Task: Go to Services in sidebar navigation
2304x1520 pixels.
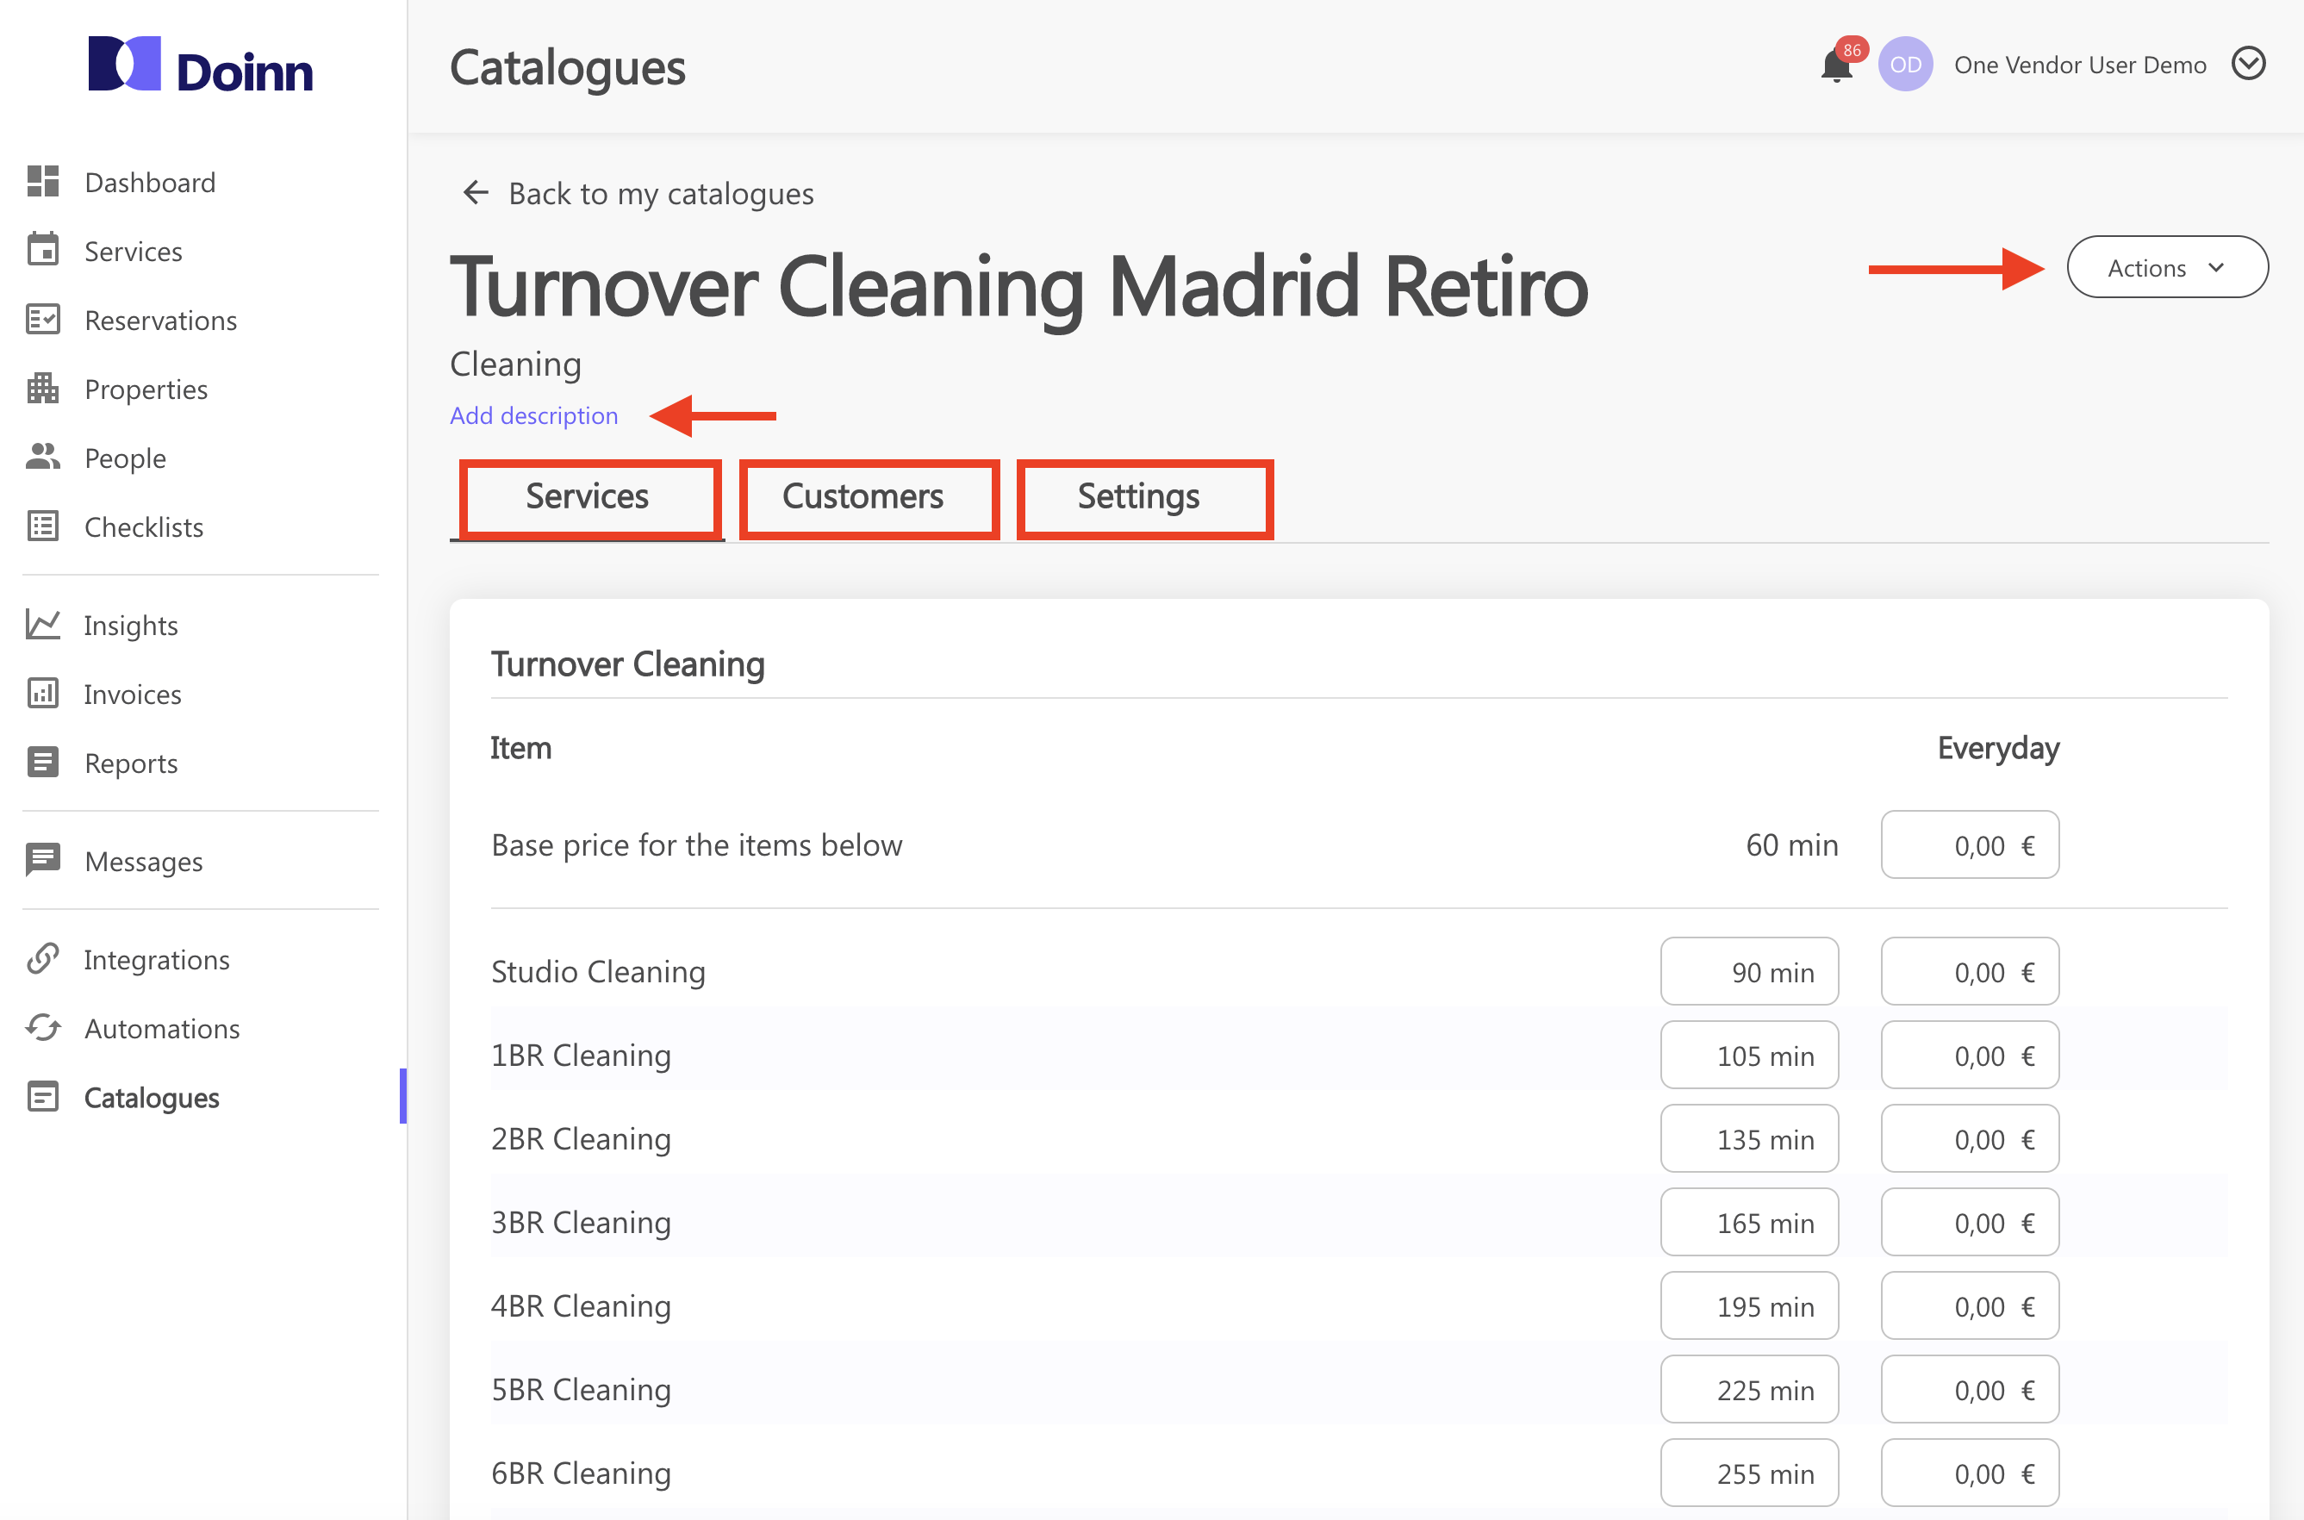Action: [133, 251]
